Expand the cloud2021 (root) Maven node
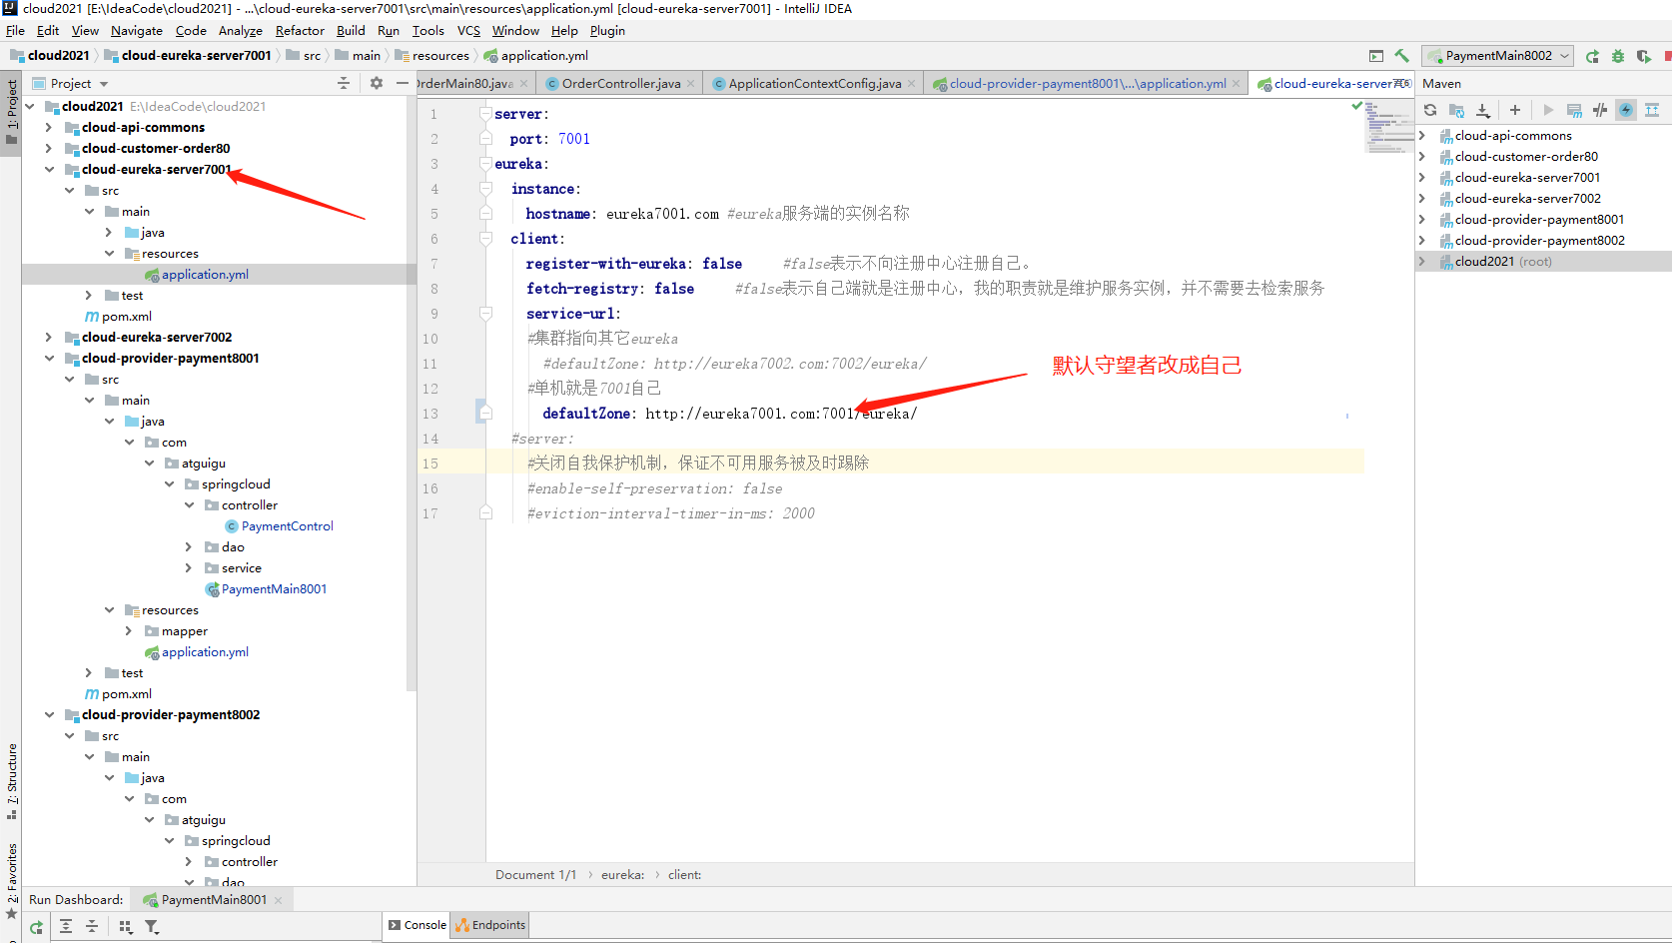1672x943 pixels. pos(1423,261)
